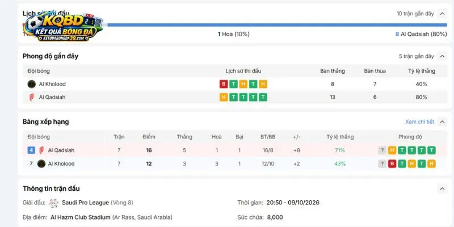
Task: Click the red B badge in Al Kholood's recent form row
Action: [224, 84]
